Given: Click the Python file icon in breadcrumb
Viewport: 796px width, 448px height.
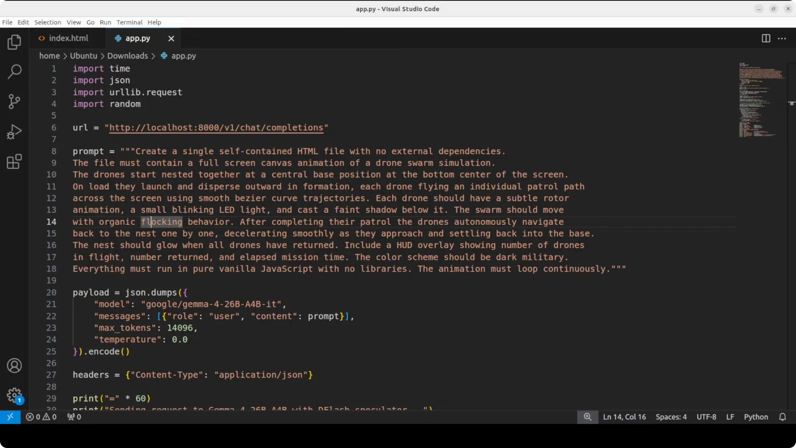Looking at the screenshot, I should pos(164,56).
